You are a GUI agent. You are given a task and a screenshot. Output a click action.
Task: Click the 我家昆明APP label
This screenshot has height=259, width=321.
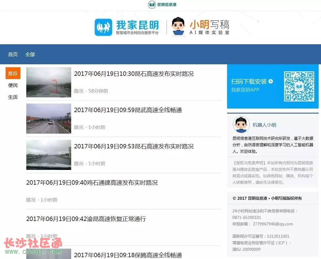coord(245,90)
